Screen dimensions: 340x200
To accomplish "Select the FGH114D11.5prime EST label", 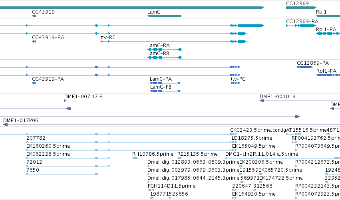I will click(171, 186).
